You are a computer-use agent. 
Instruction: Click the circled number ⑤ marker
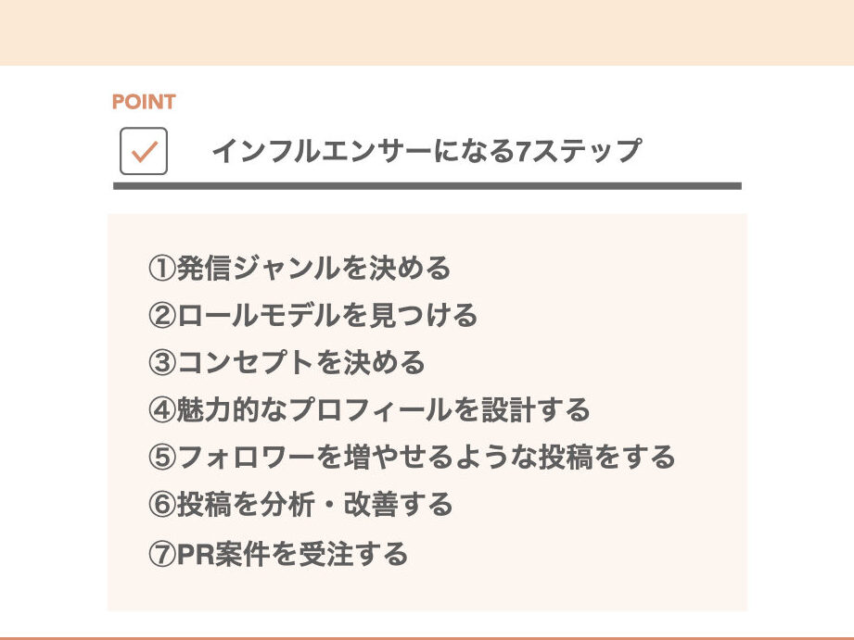click(161, 457)
